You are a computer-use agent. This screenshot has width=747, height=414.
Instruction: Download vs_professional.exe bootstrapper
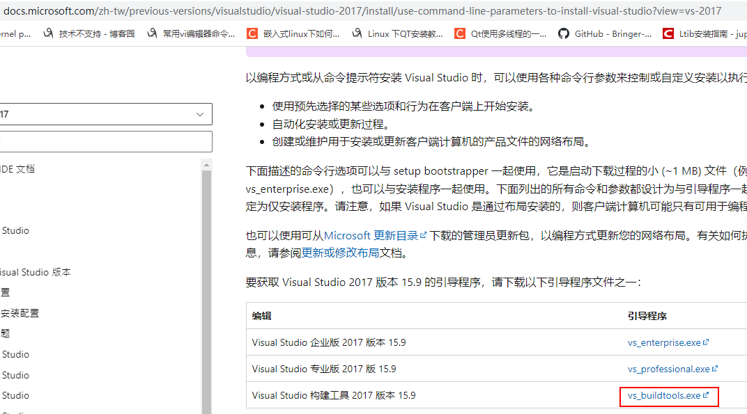point(668,369)
